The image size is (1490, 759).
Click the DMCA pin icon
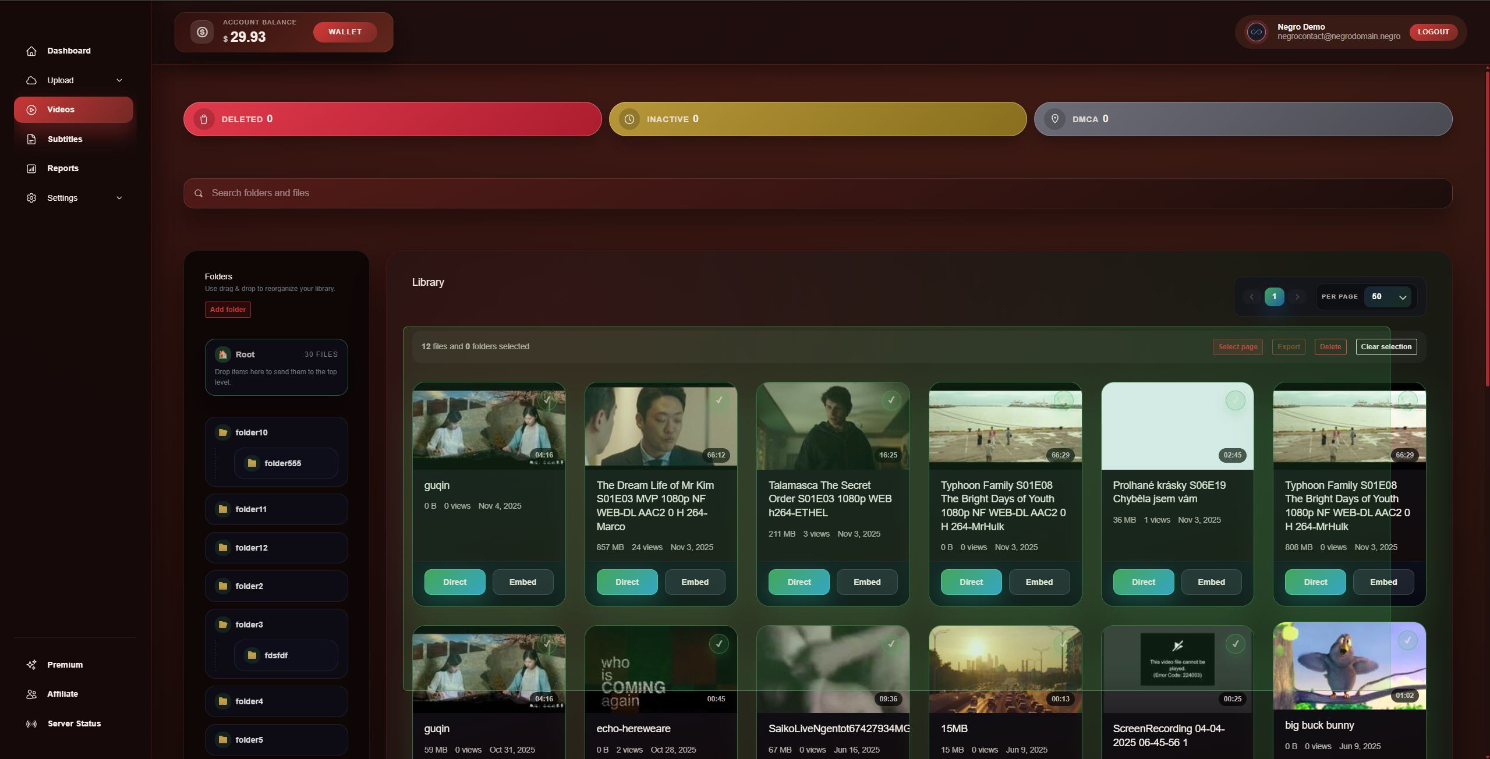1054,119
